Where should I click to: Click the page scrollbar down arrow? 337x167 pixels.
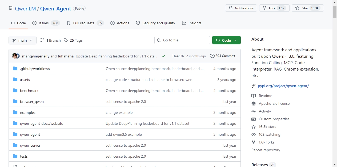pyautogui.click(x=335, y=164)
